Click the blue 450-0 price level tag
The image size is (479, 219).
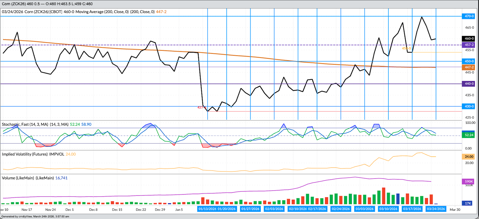[469, 61]
